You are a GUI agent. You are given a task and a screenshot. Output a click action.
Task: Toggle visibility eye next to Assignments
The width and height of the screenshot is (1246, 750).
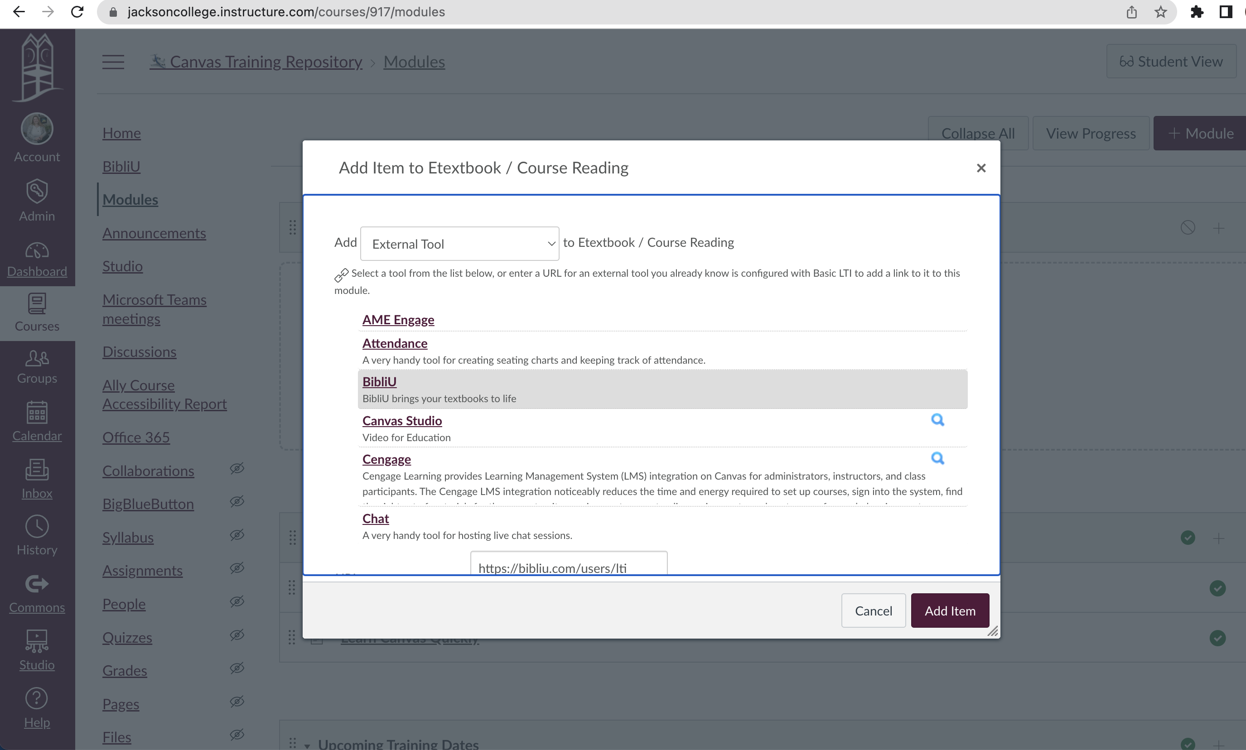click(237, 568)
